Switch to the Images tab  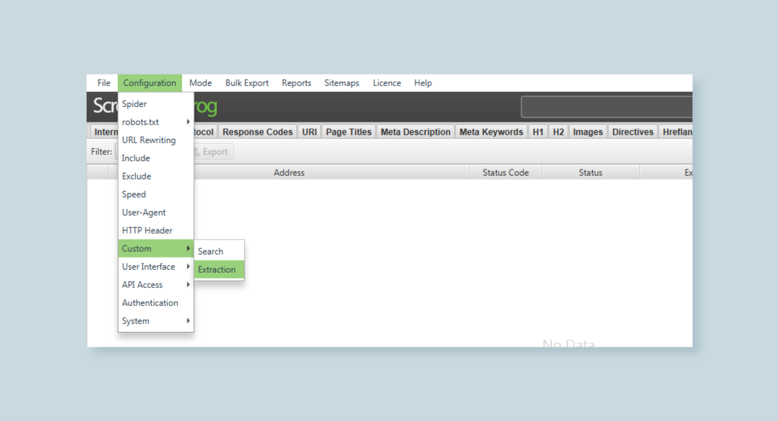pyautogui.click(x=587, y=132)
